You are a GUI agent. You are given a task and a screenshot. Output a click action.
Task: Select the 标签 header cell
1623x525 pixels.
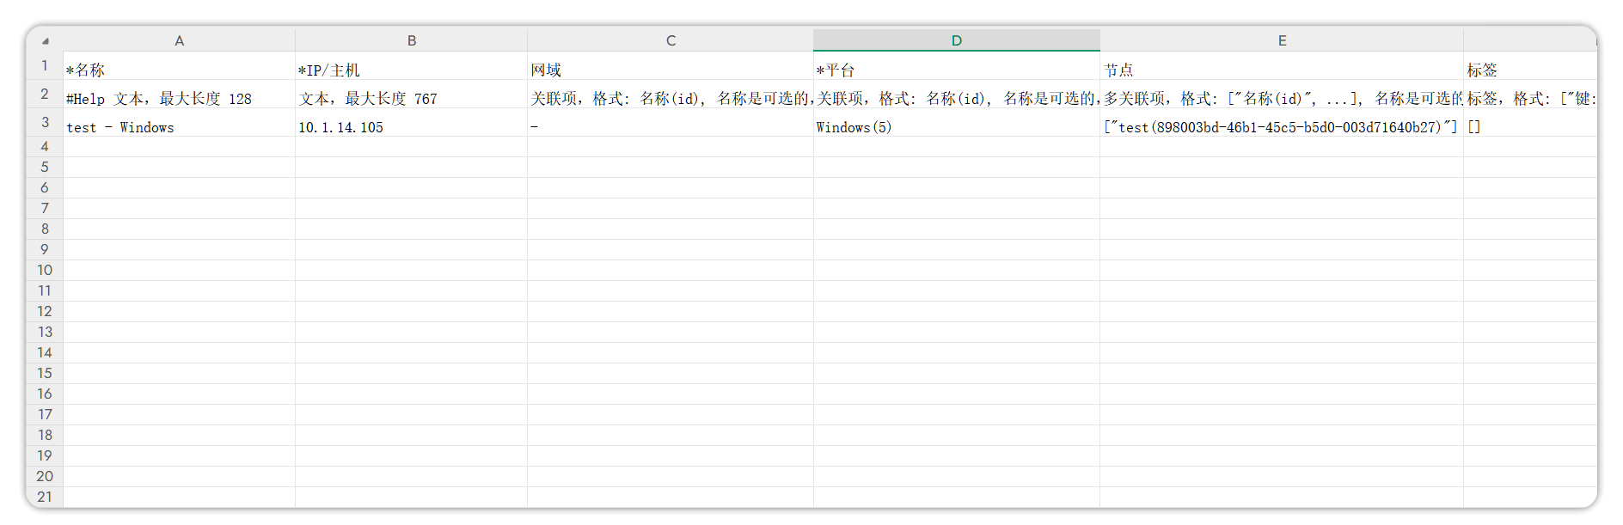tap(1528, 70)
